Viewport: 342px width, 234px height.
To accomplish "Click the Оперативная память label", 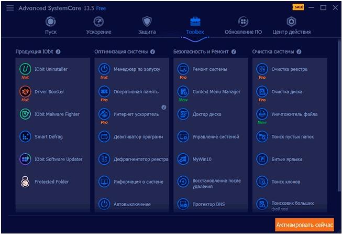I will [x=136, y=91].
